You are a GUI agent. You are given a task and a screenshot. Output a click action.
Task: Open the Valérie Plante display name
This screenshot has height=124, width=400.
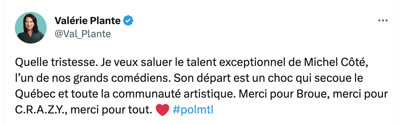pyautogui.click(x=88, y=21)
